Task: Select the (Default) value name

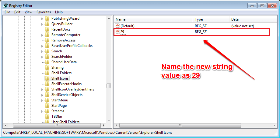Action: [x=128, y=26]
